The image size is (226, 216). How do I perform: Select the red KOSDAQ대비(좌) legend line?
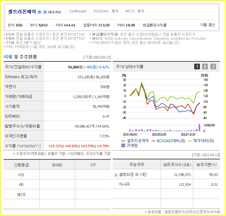click(x=153, y=141)
